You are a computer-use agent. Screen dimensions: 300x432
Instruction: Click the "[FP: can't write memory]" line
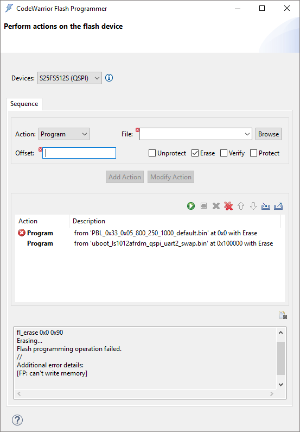coord(52,373)
